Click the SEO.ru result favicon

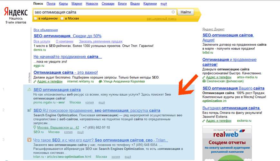29,110
